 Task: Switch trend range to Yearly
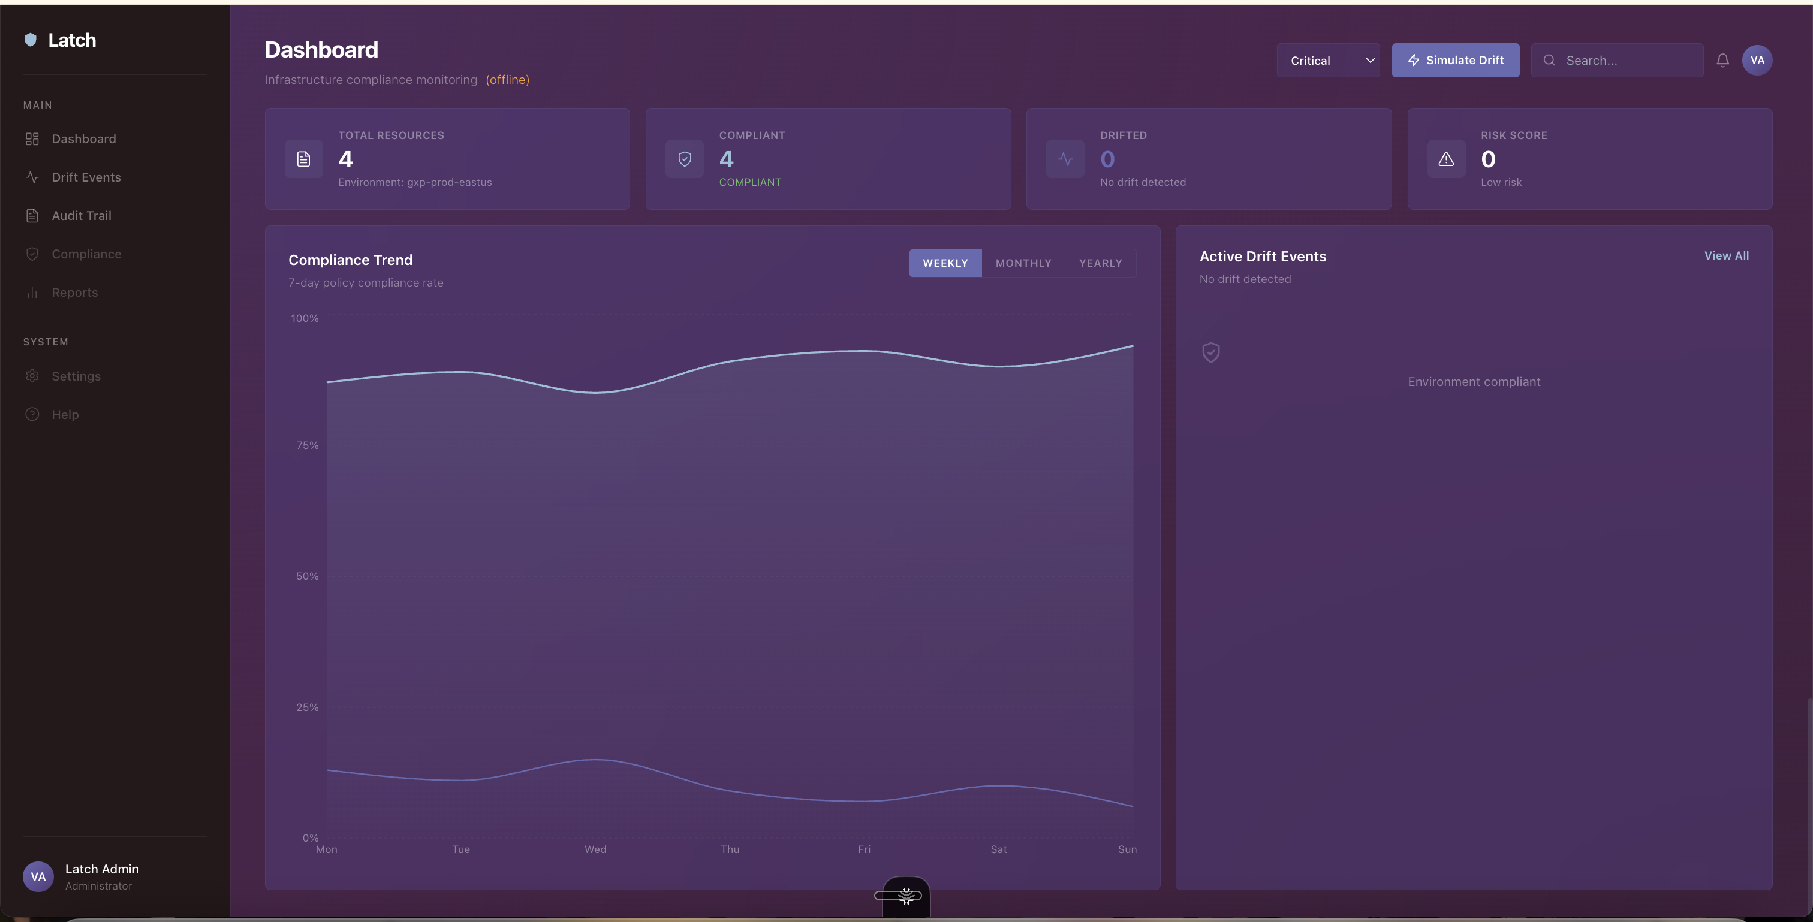[1100, 263]
